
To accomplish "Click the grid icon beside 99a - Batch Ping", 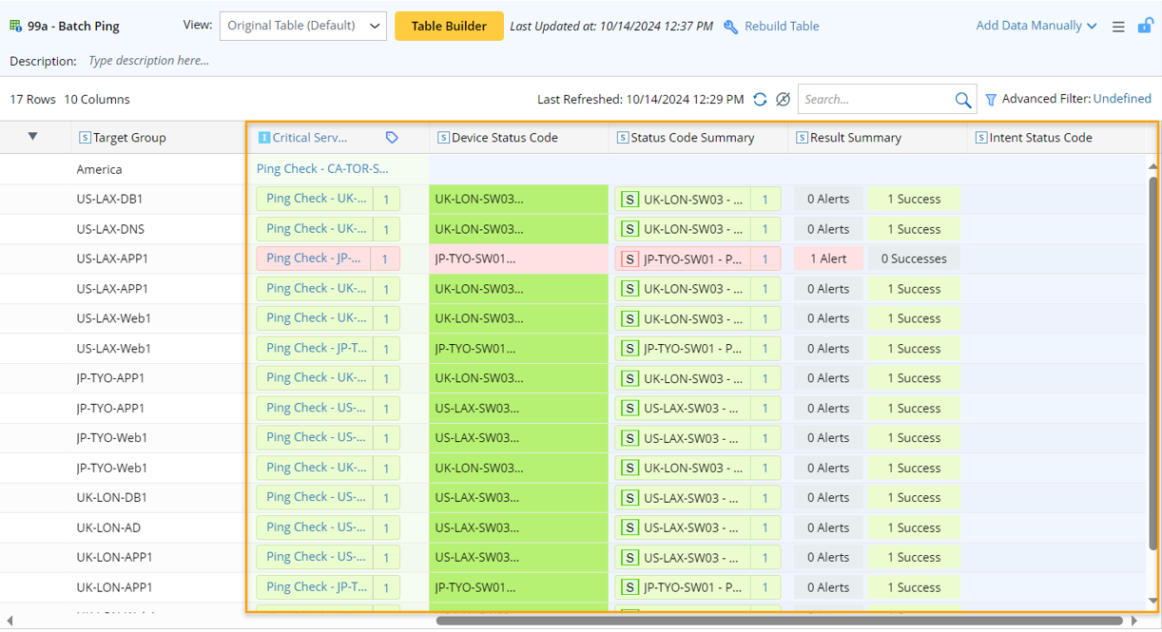I will point(13,26).
